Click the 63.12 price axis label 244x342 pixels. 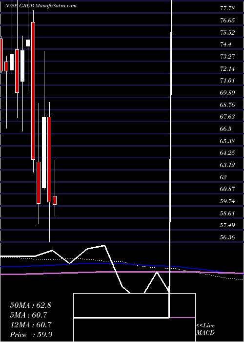[228, 165]
